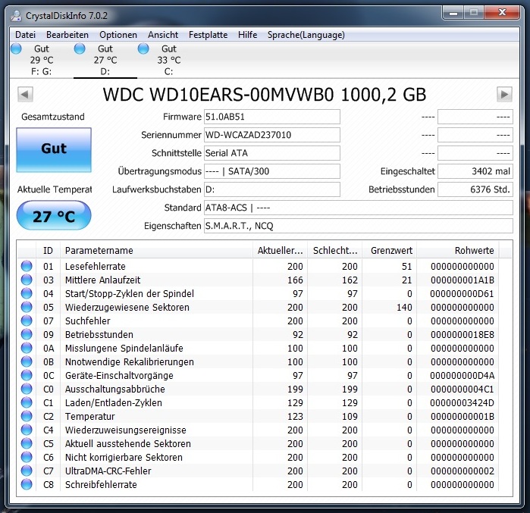
Task: Click status orb of Schreibfehlerrate row
Action: click(27, 484)
